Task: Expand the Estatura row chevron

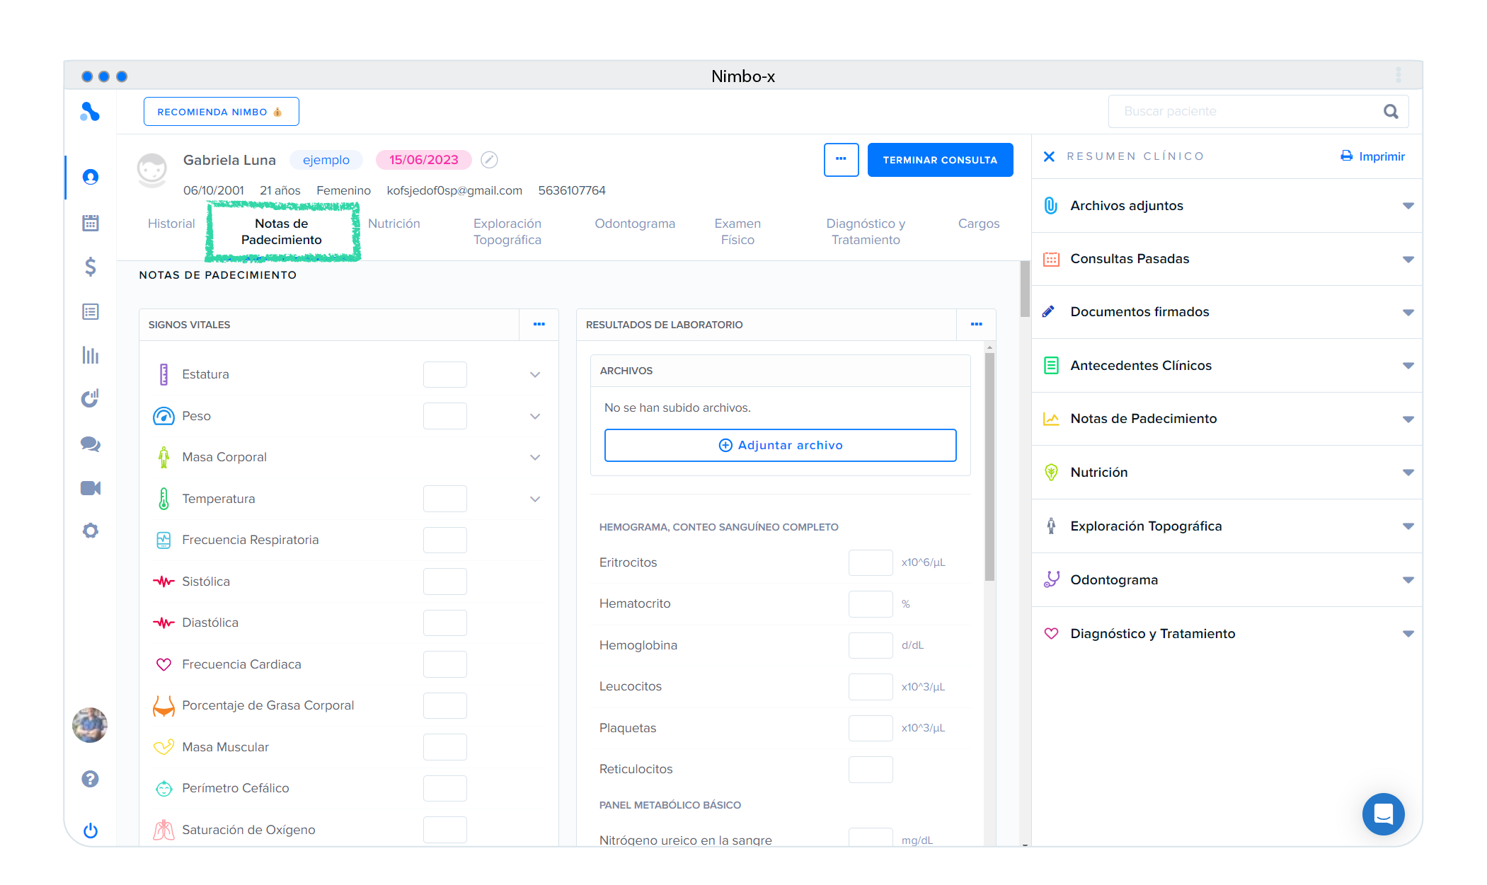Action: pyautogui.click(x=535, y=375)
